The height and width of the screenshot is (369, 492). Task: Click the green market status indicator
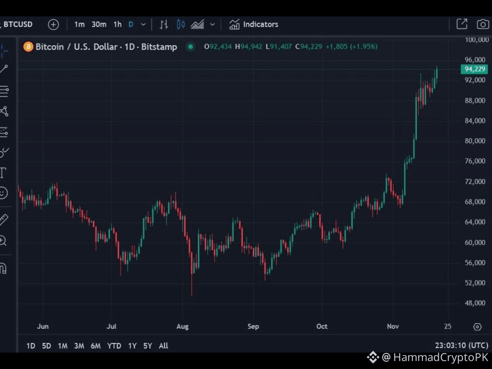pyautogui.click(x=190, y=47)
